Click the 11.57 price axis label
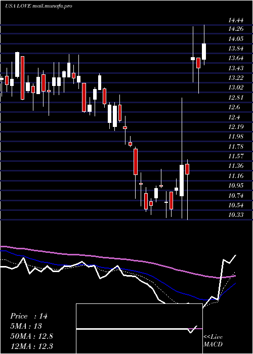The height and width of the screenshot is (354, 253). pos(236,156)
